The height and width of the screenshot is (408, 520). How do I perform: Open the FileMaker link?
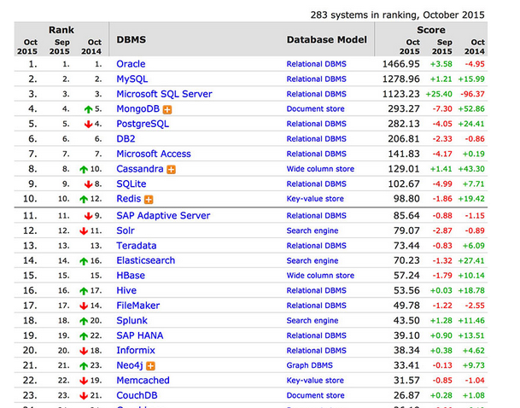[138, 306]
